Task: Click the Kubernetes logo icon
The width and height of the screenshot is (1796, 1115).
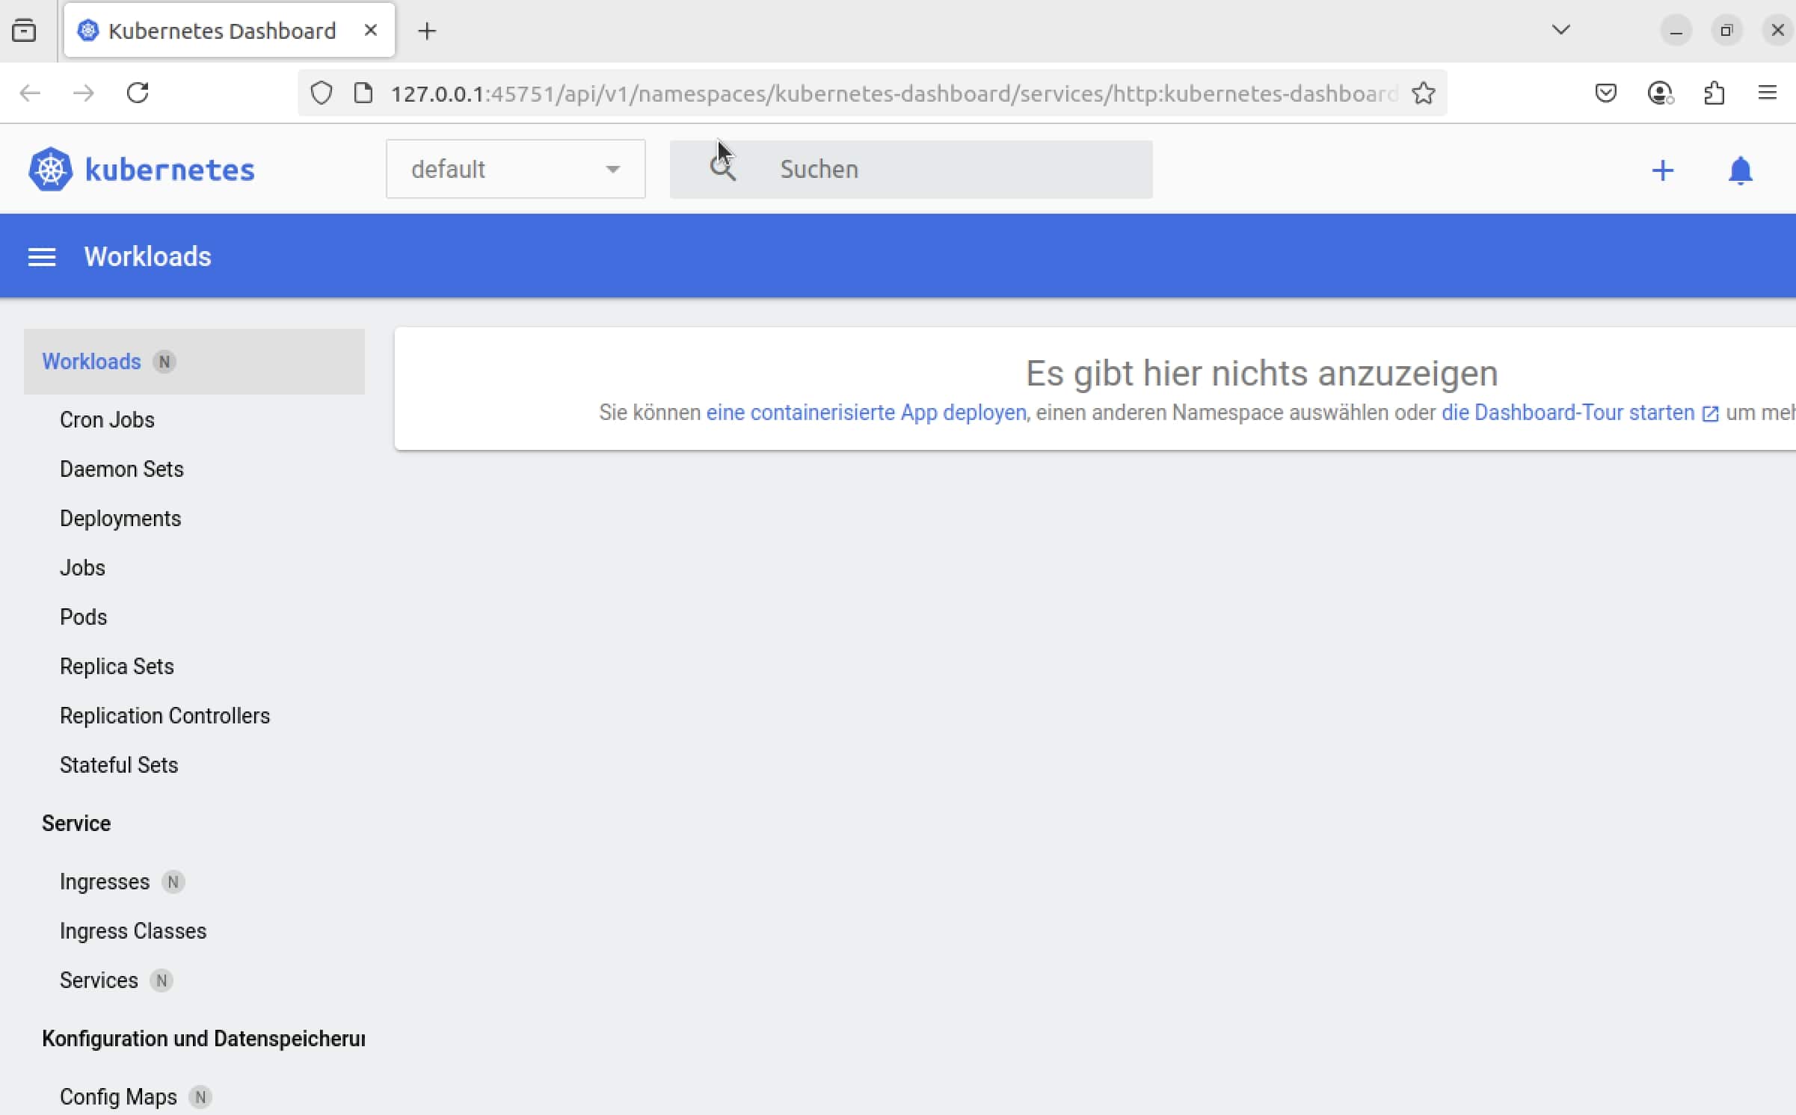Action: point(50,170)
